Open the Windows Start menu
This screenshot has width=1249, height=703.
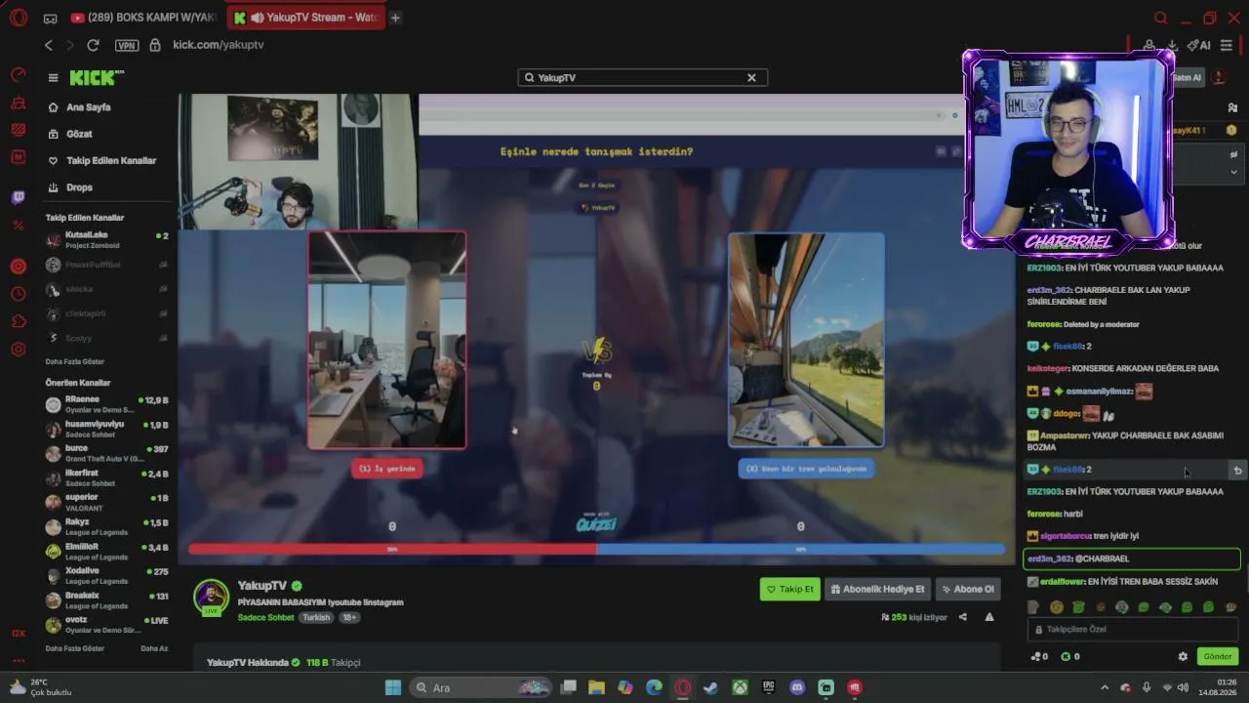point(393,687)
